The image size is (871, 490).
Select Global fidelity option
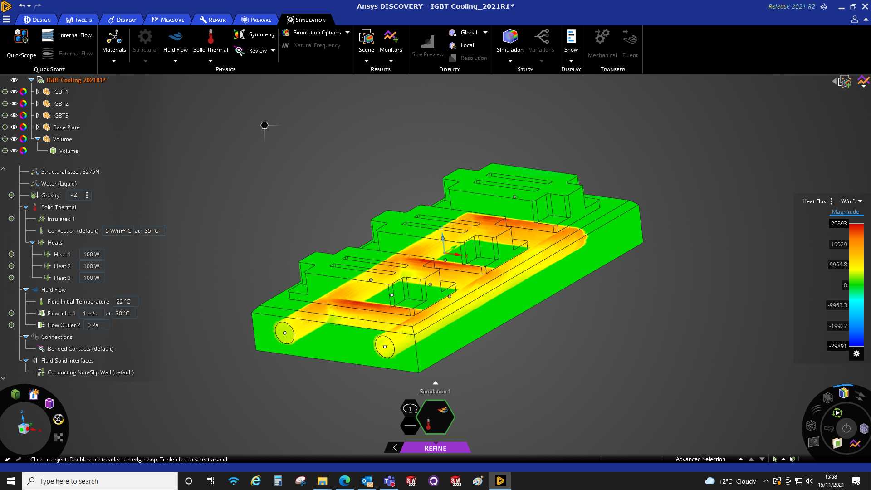(x=463, y=33)
